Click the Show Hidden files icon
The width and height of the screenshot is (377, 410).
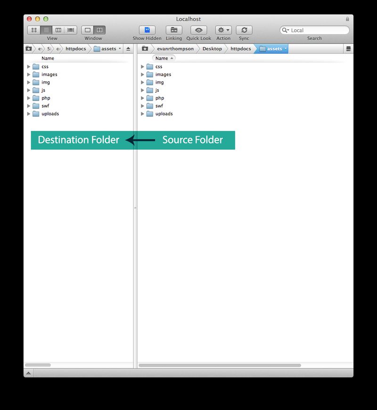click(147, 30)
